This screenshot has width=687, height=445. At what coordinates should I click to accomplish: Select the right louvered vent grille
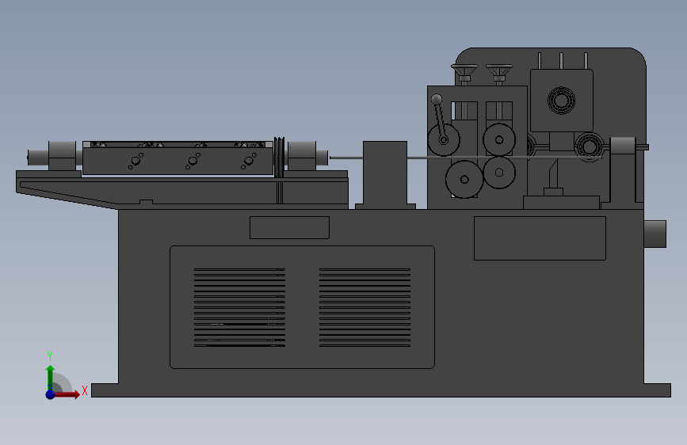365,307
